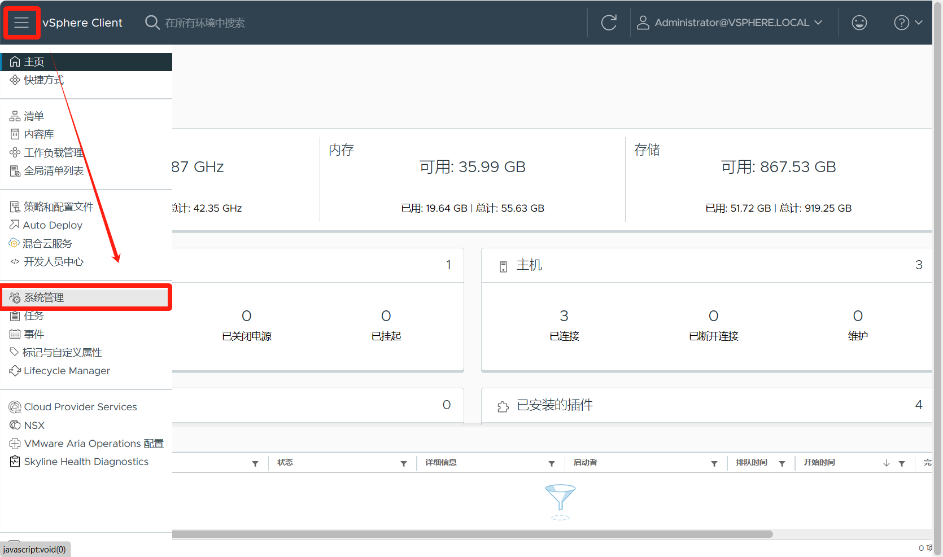Image resolution: width=943 pixels, height=557 pixels.
Task: Open Lifecycle Manager in sidebar
Action: point(67,371)
